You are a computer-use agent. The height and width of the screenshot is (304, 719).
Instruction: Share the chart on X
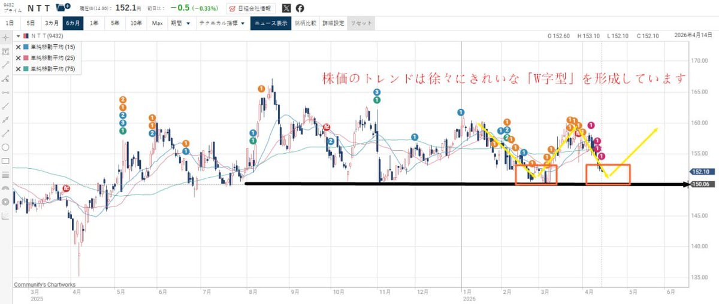[286, 8]
